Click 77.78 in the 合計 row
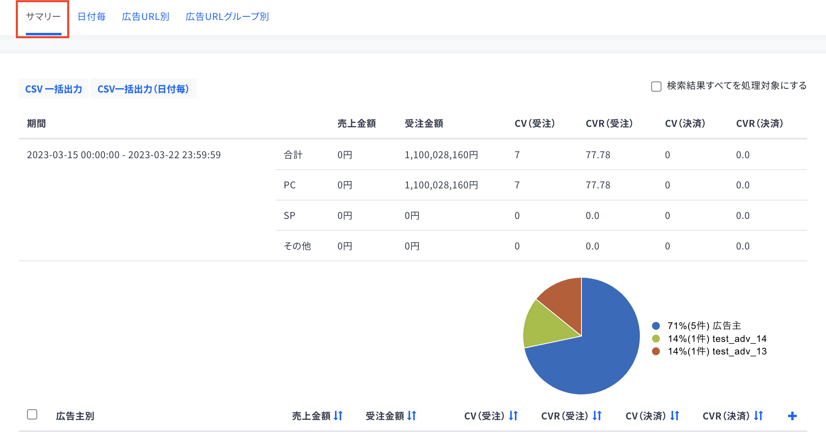 click(598, 155)
